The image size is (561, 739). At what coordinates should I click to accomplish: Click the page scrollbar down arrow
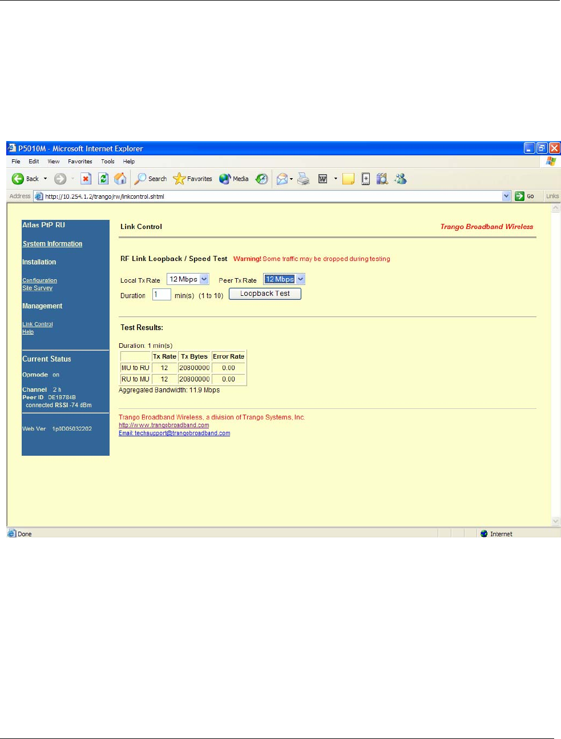[556, 521]
